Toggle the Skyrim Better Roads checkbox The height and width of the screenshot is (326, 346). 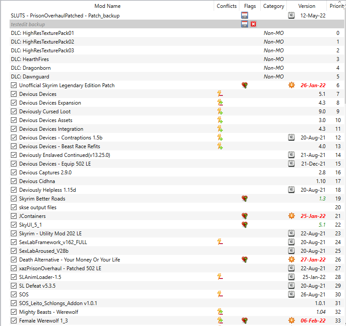(13, 199)
